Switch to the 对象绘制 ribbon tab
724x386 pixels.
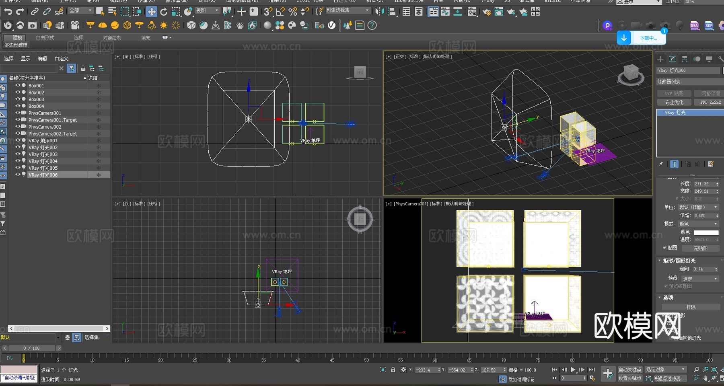112,37
